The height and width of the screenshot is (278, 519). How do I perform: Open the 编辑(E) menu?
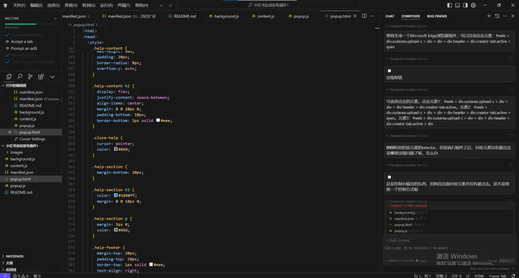(36, 5)
